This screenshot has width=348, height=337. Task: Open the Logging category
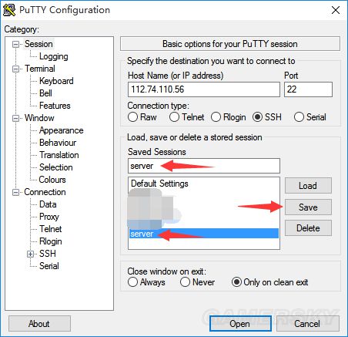pos(54,56)
